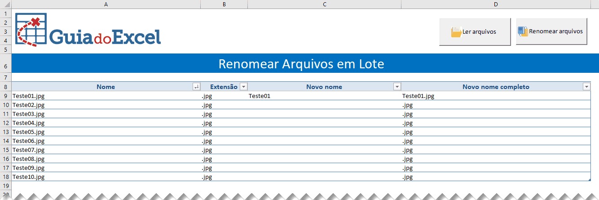599x200 pixels.
Task: Click the Novo nome column header label
Action: point(324,87)
